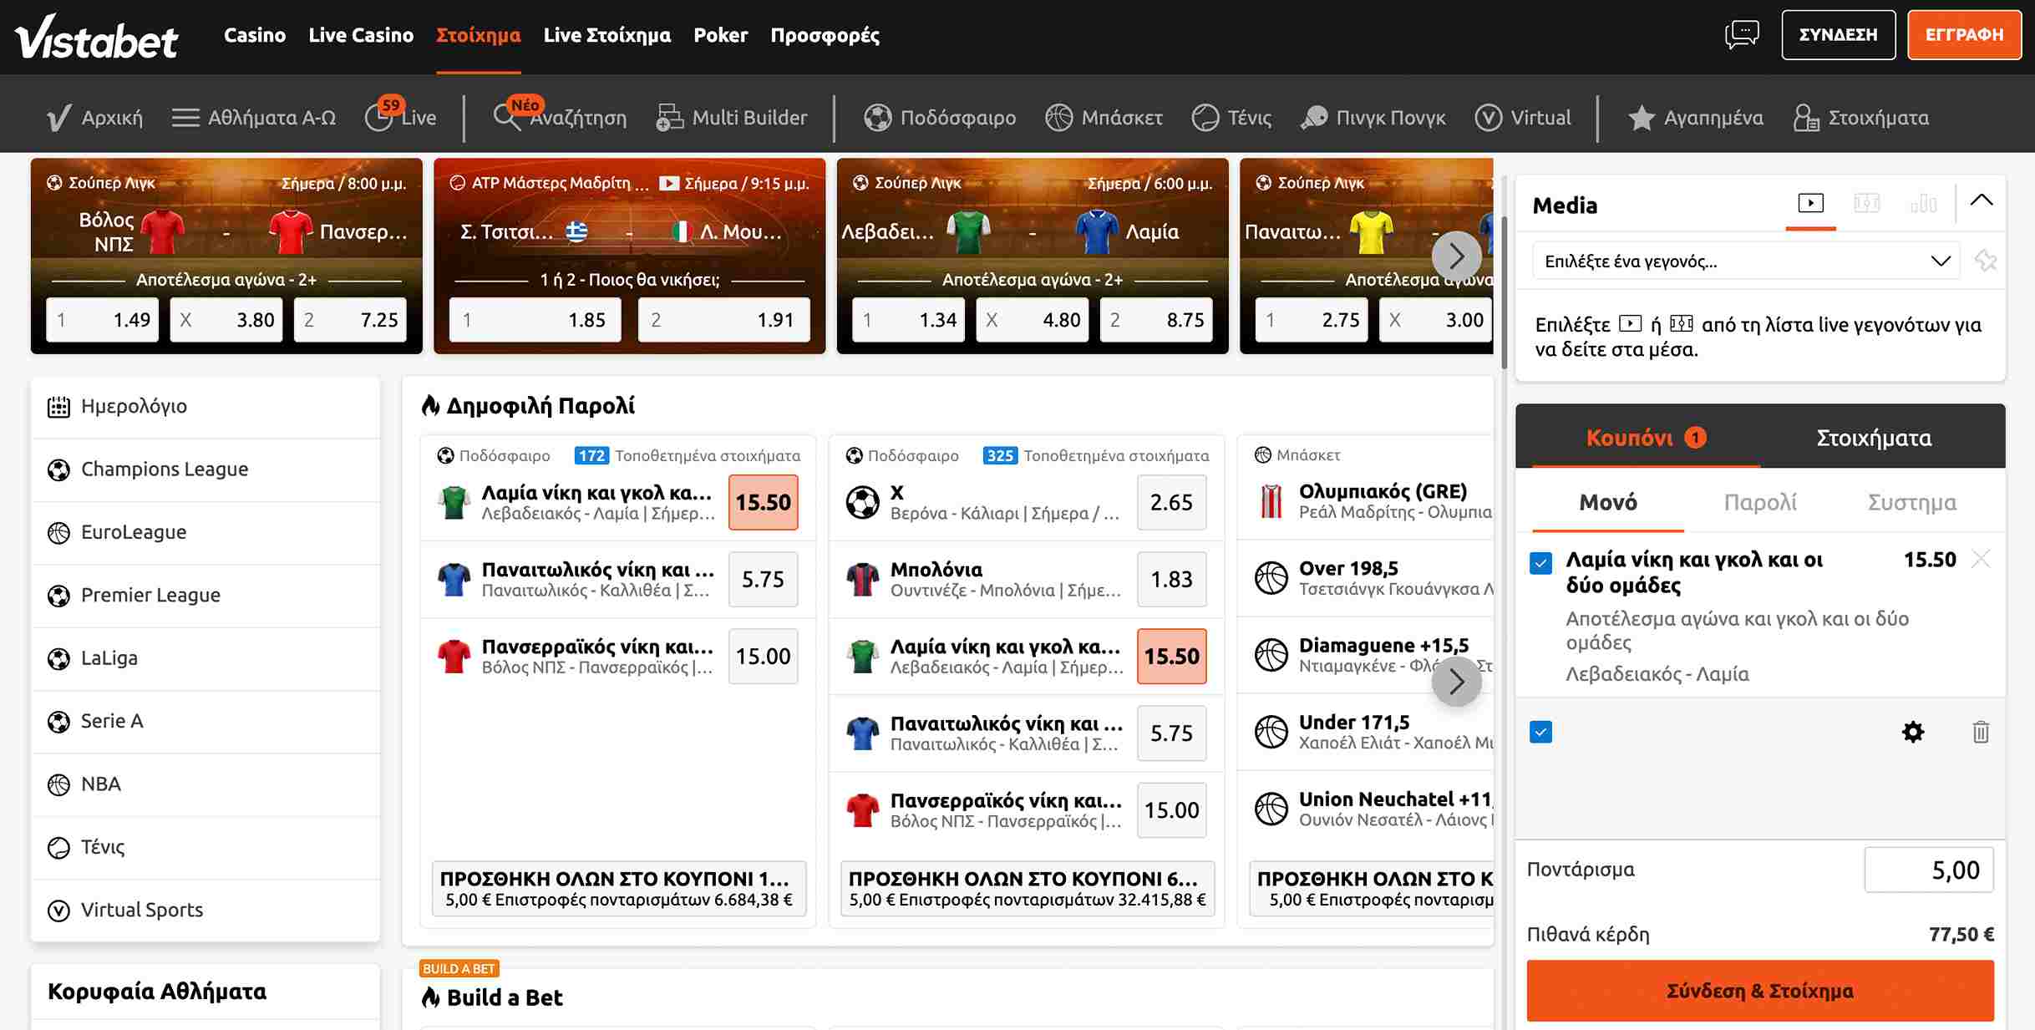Open Virtual Sports in sidebar
The image size is (2035, 1030).
(x=206, y=911)
